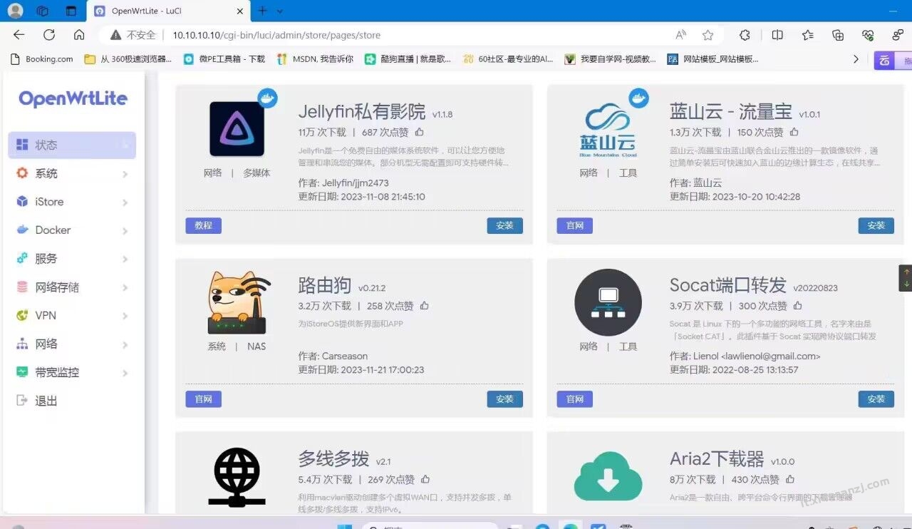The height and width of the screenshot is (529, 912).
Task: Click the 退出 logout icon
Action: coord(22,401)
